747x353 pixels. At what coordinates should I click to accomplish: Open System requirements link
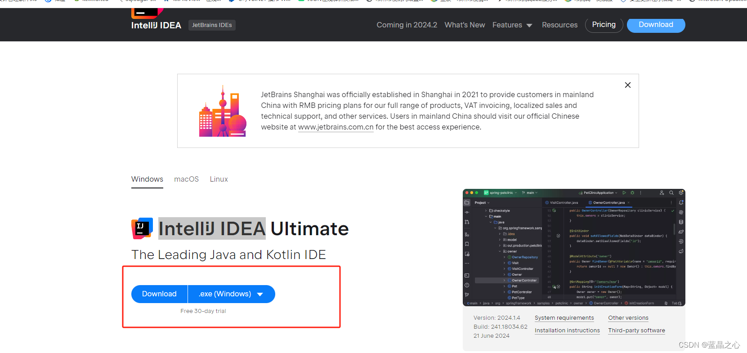(564, 318)
